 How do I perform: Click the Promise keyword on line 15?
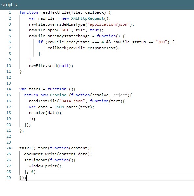click(x=58, y=95)
